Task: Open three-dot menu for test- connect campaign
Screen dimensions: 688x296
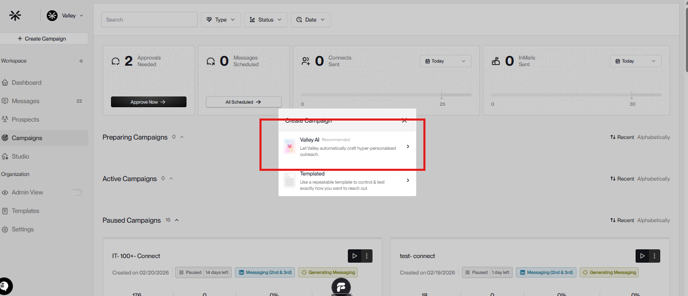Action: tap(654, 256)
